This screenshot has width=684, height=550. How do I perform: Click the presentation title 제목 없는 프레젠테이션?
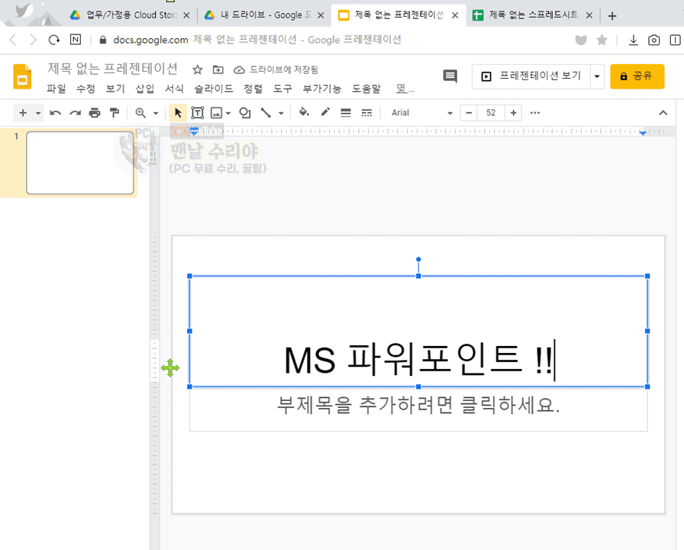112,69
